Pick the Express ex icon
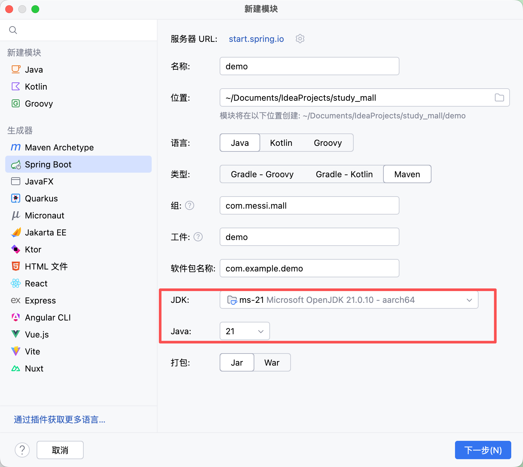Image resolution: width=523 pixels, height=467 pixels. click(x=16, y=300)
